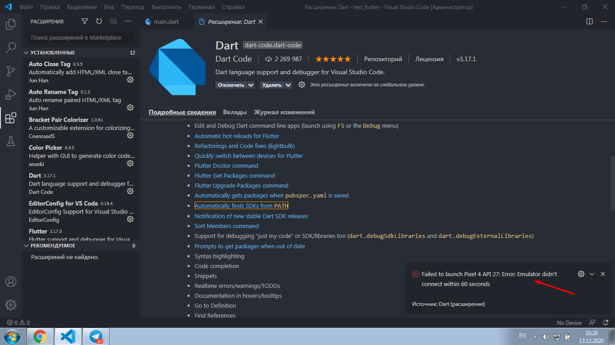Open extensions panel more actions menu
The height and width of the screenshot is (345, 615).
pos(128,21)
